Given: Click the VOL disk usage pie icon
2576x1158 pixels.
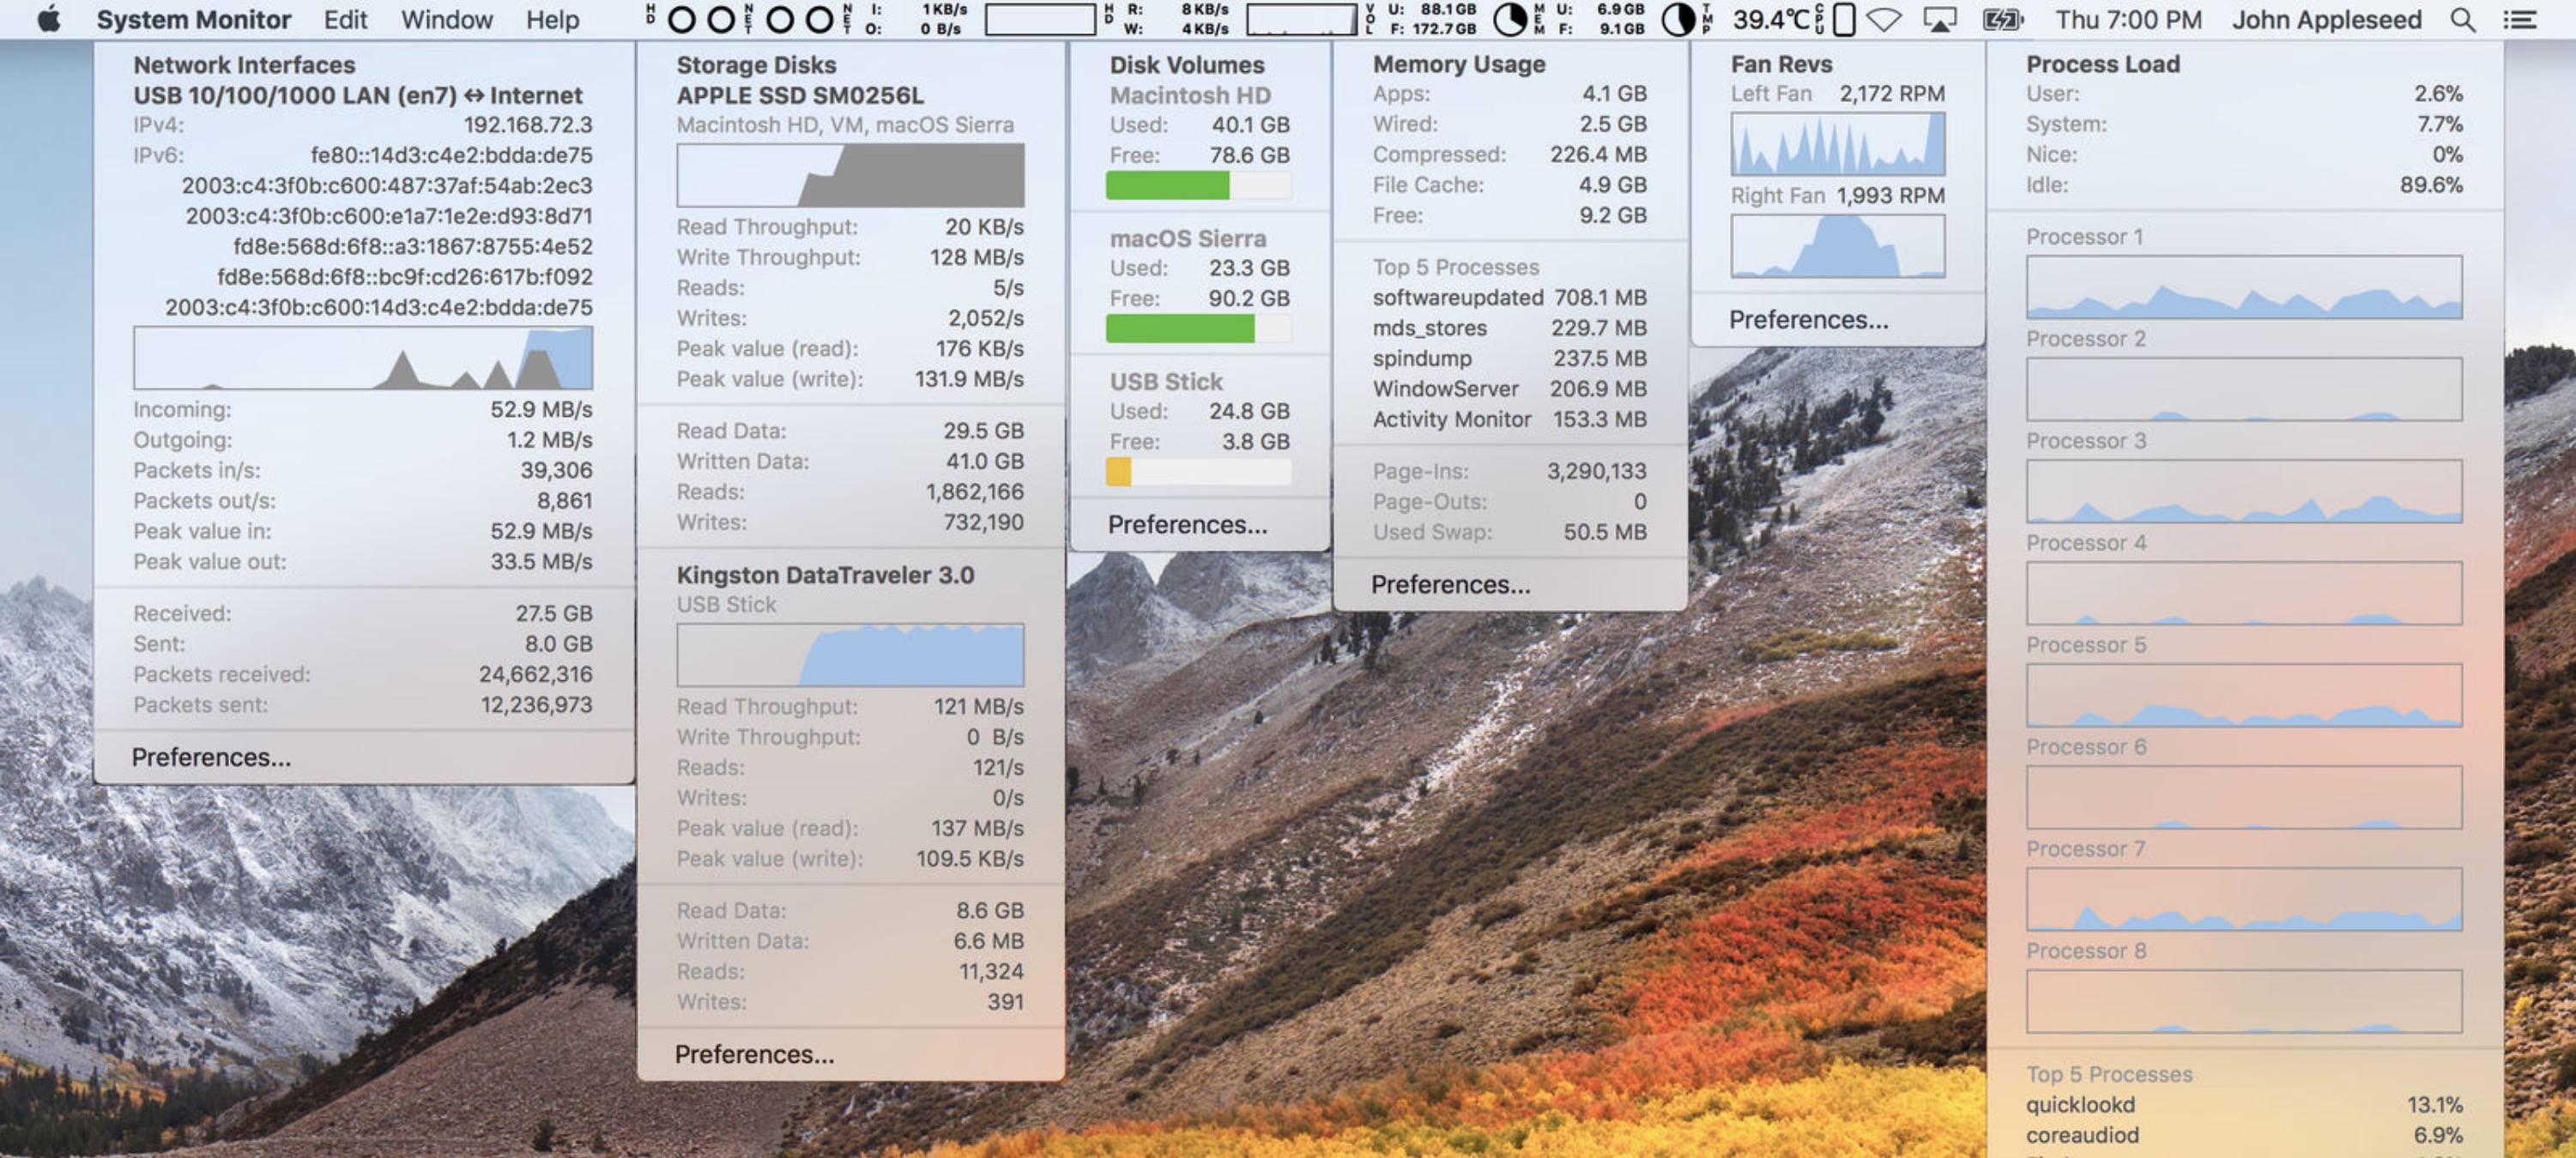Looking at the screenshot, I should pyautogui.click(x=1509, y=19).
